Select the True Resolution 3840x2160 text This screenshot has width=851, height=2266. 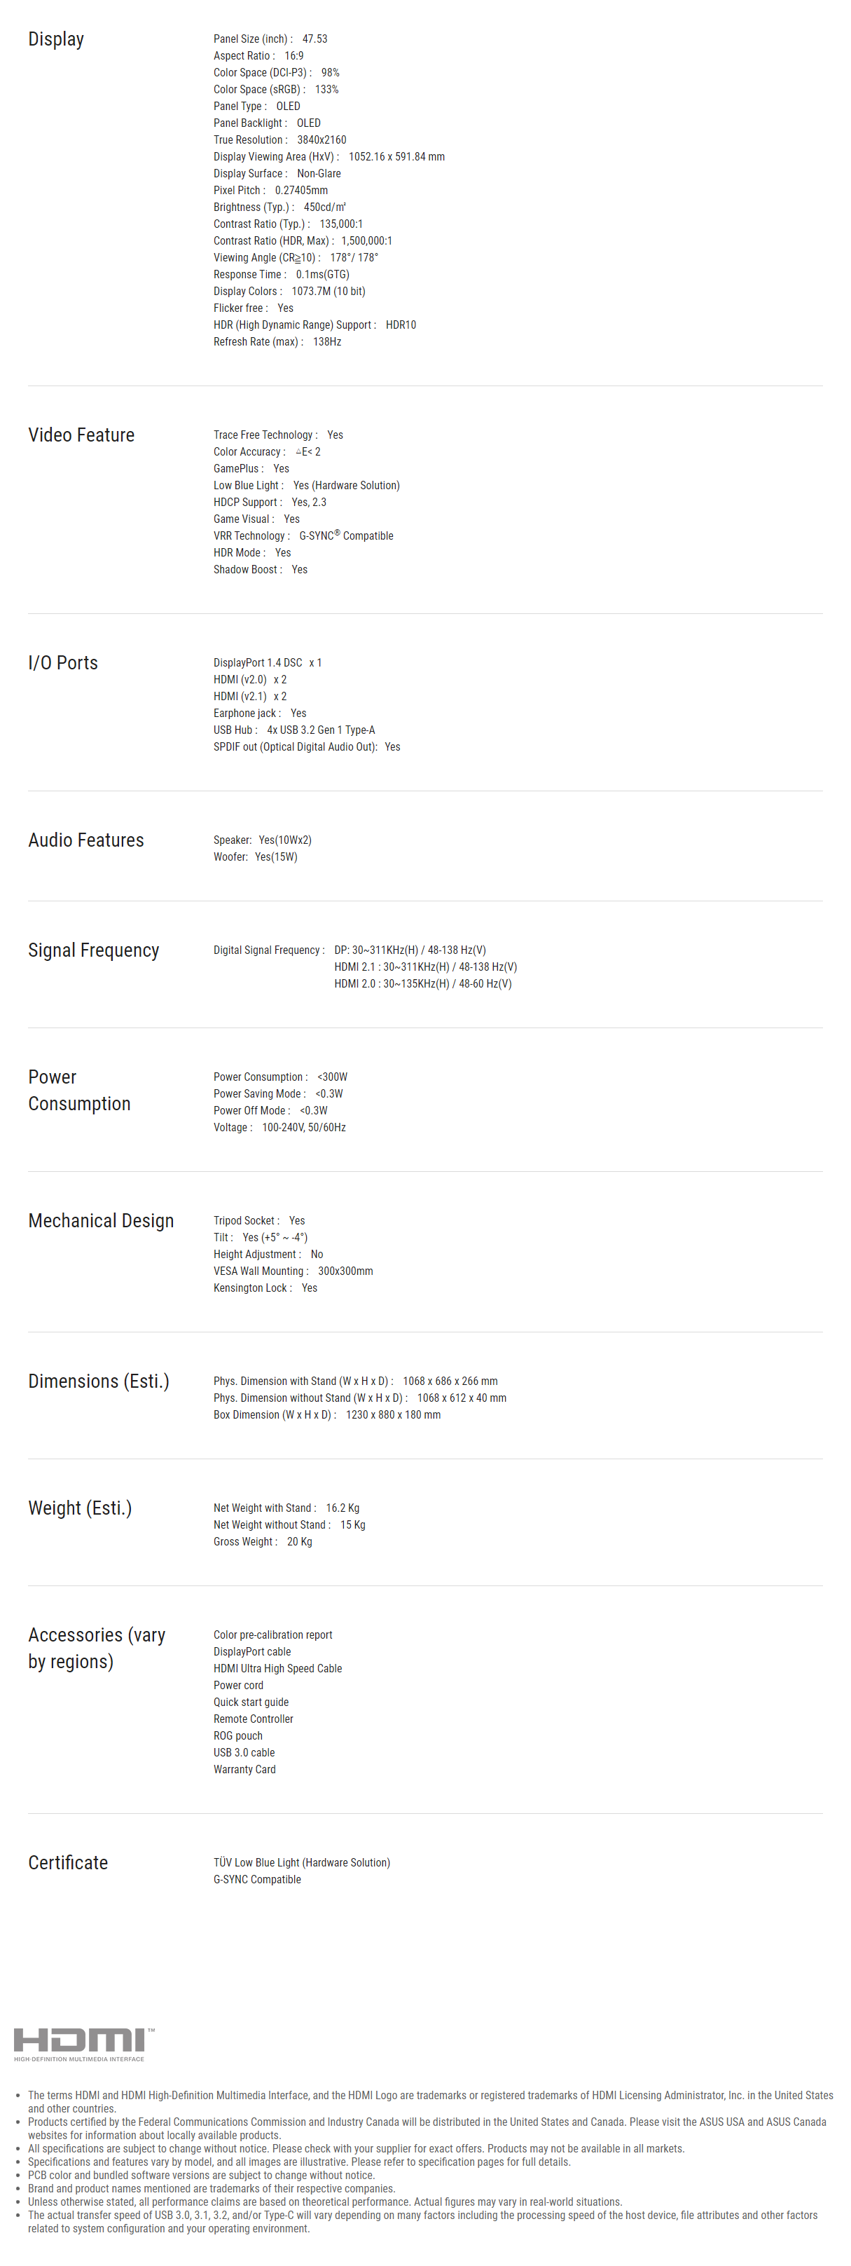[x=279, y=140]
